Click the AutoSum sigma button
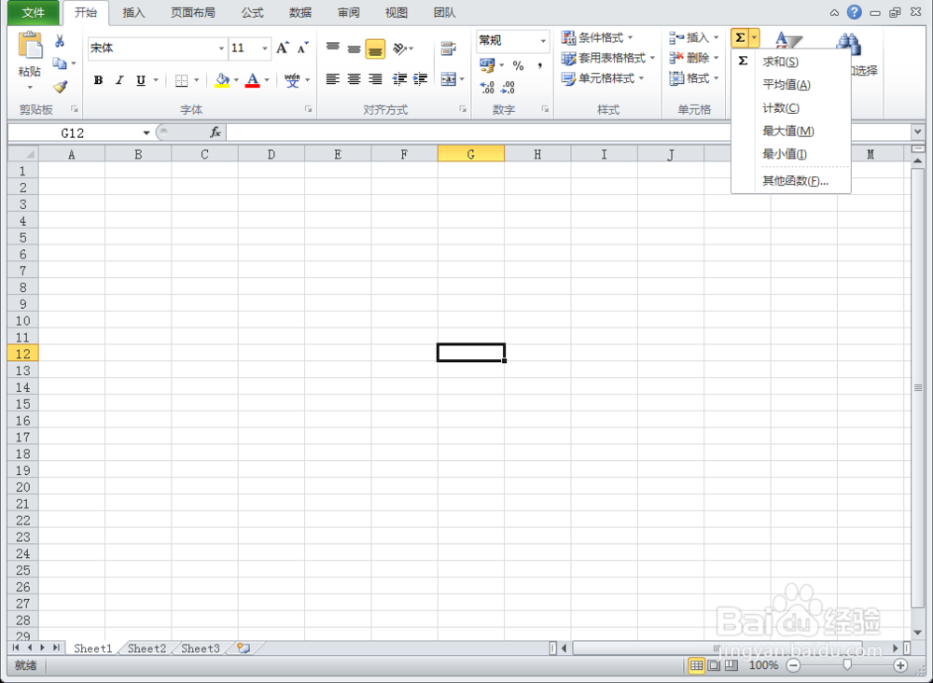The width and height of the screenshot is (933, 683). tap(740, 38)
